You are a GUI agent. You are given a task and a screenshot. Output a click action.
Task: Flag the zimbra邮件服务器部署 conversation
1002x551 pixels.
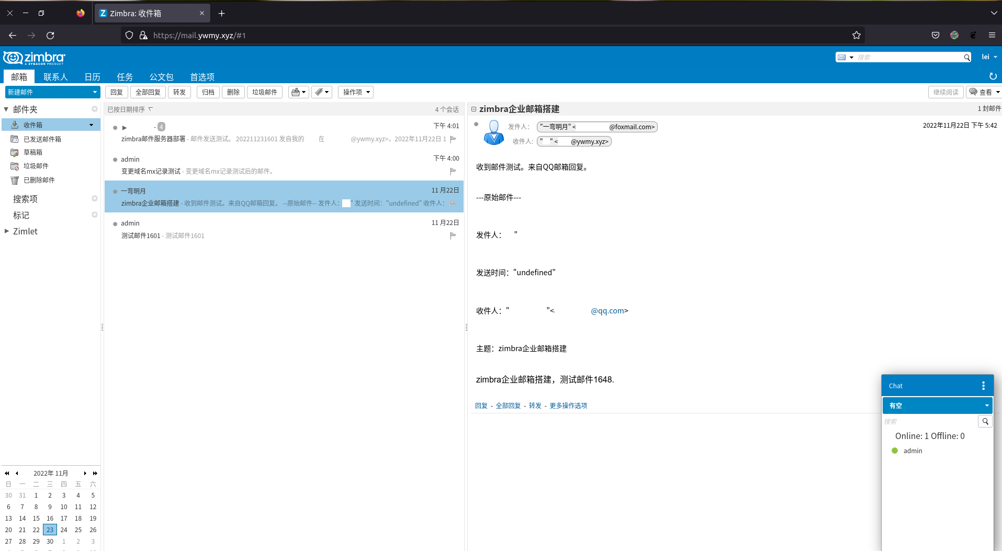pyautogui.click(x=453, y=139)
